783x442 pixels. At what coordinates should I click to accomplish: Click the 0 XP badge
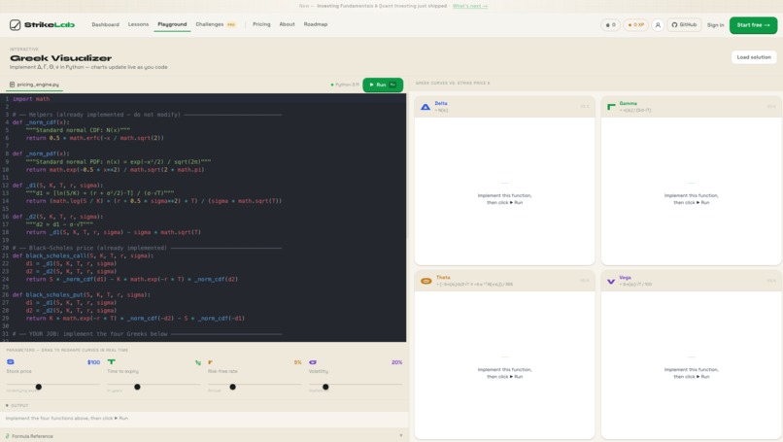point(635,25)
